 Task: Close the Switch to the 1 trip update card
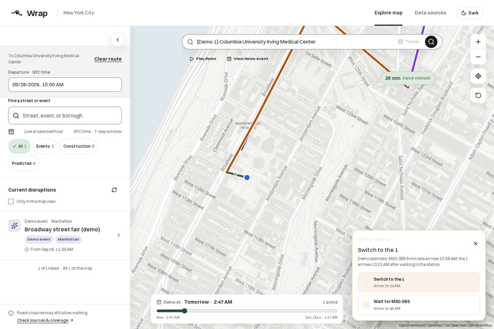(476, 243)
